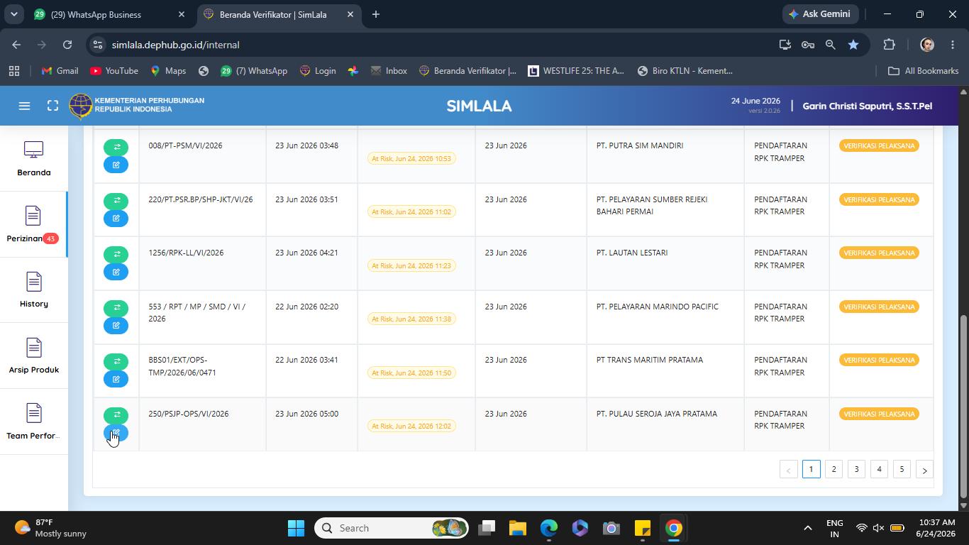
Task: Open History in the sidebar
Action: 34,290
